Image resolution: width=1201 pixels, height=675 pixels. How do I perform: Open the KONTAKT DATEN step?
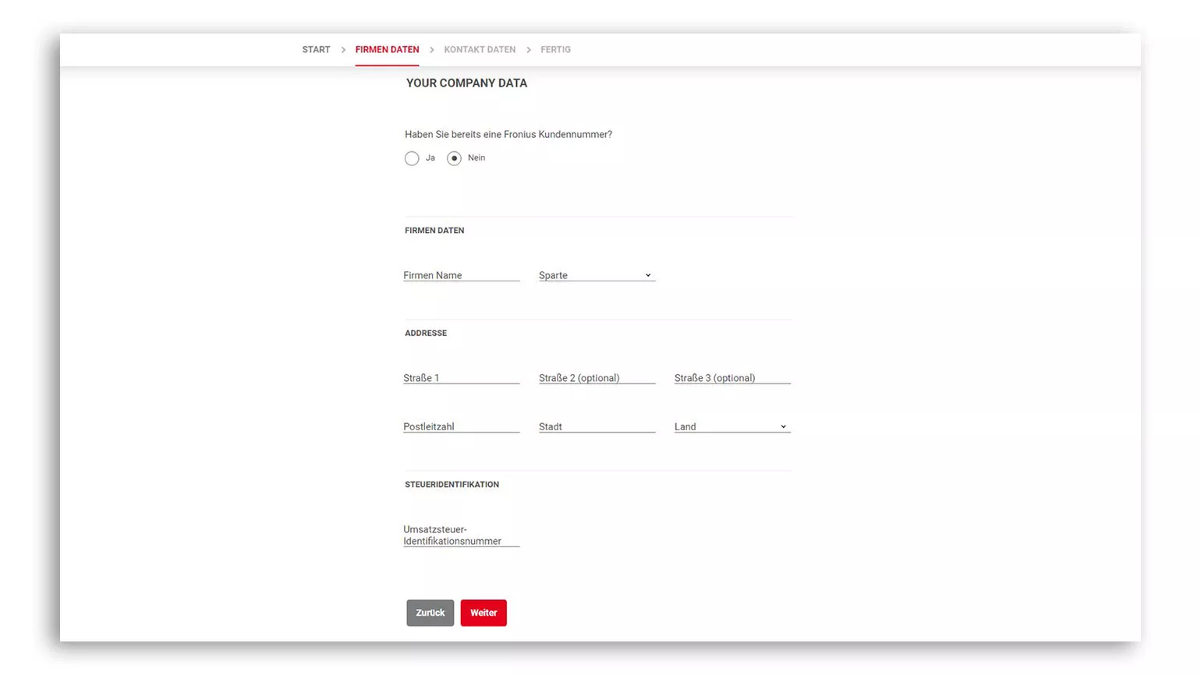tap(480, 50)
